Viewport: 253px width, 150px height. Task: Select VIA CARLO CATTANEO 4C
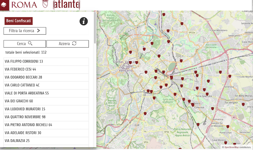click(x=46, y=85)
